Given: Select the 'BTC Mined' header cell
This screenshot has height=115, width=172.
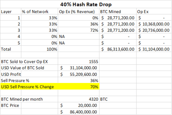Looking at the screenshot, I should [118, 11].
